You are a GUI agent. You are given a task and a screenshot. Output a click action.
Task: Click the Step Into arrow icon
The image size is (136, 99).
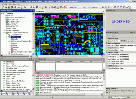tap(31, 7)
